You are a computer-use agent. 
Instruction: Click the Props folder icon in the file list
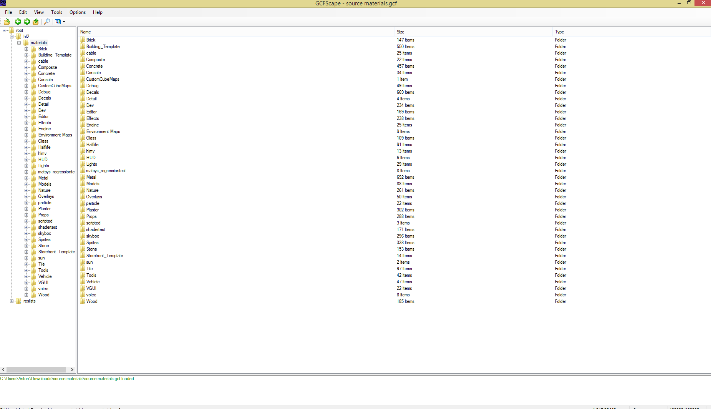coord(83,216)
